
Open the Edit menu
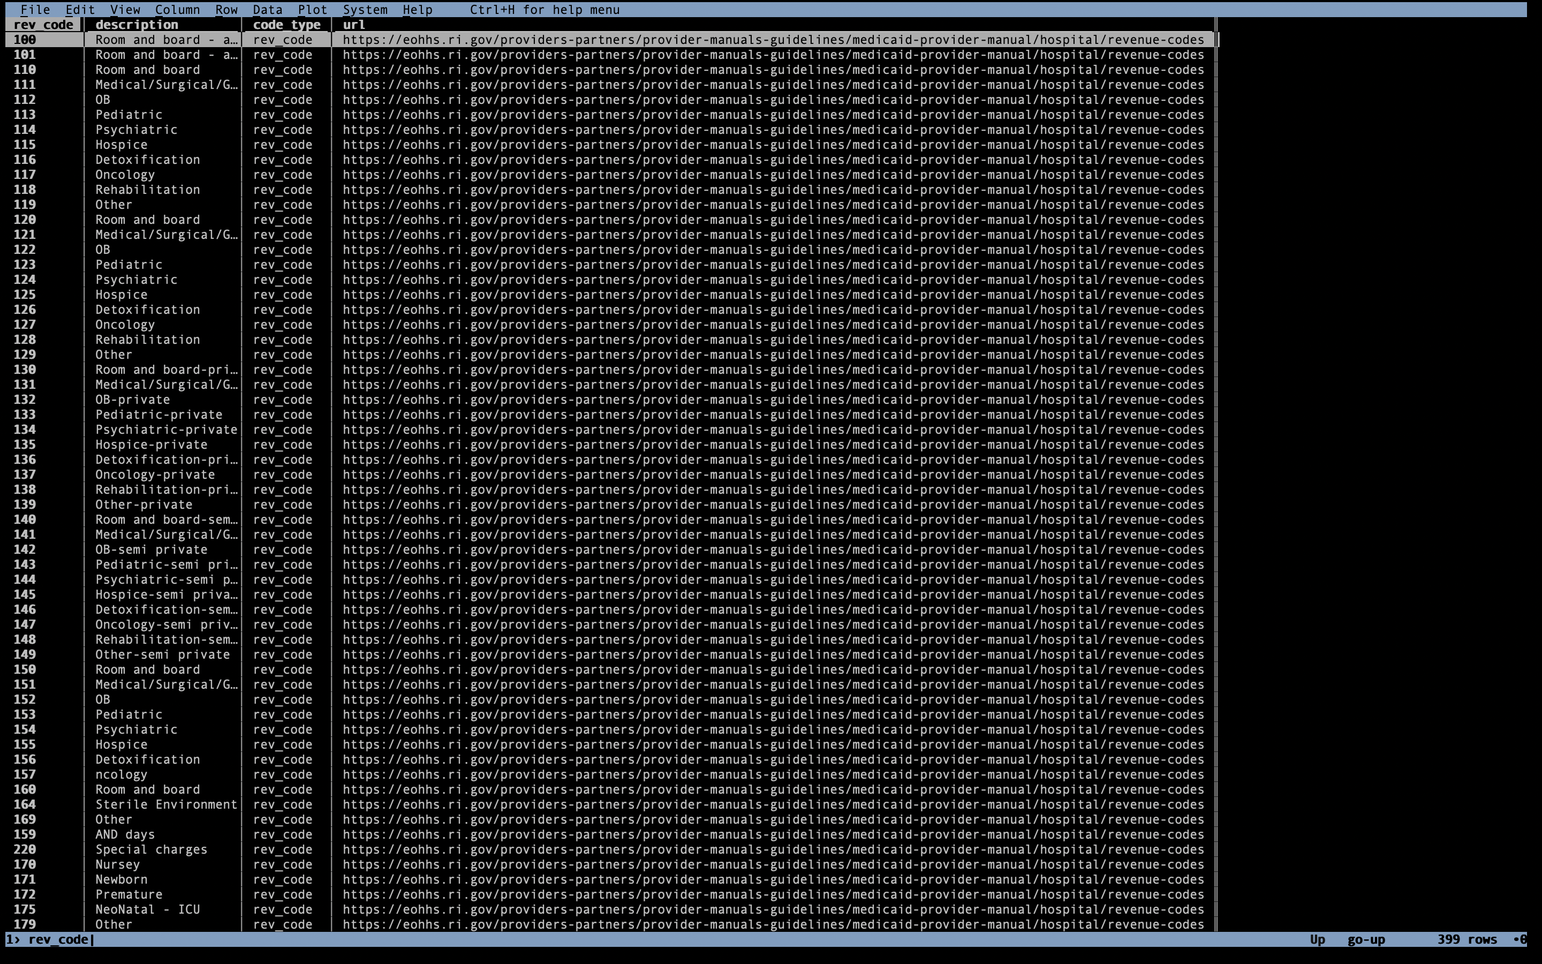(80, 10)
